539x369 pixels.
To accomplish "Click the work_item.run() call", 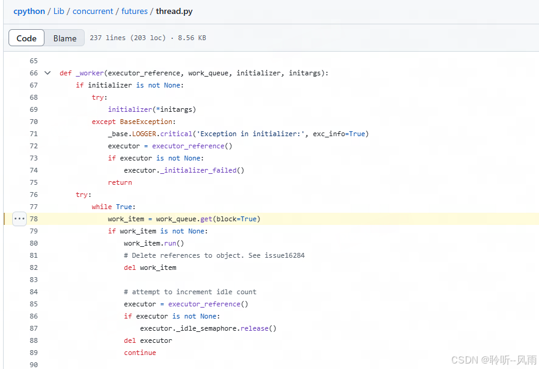I will [x=154, y=243].
